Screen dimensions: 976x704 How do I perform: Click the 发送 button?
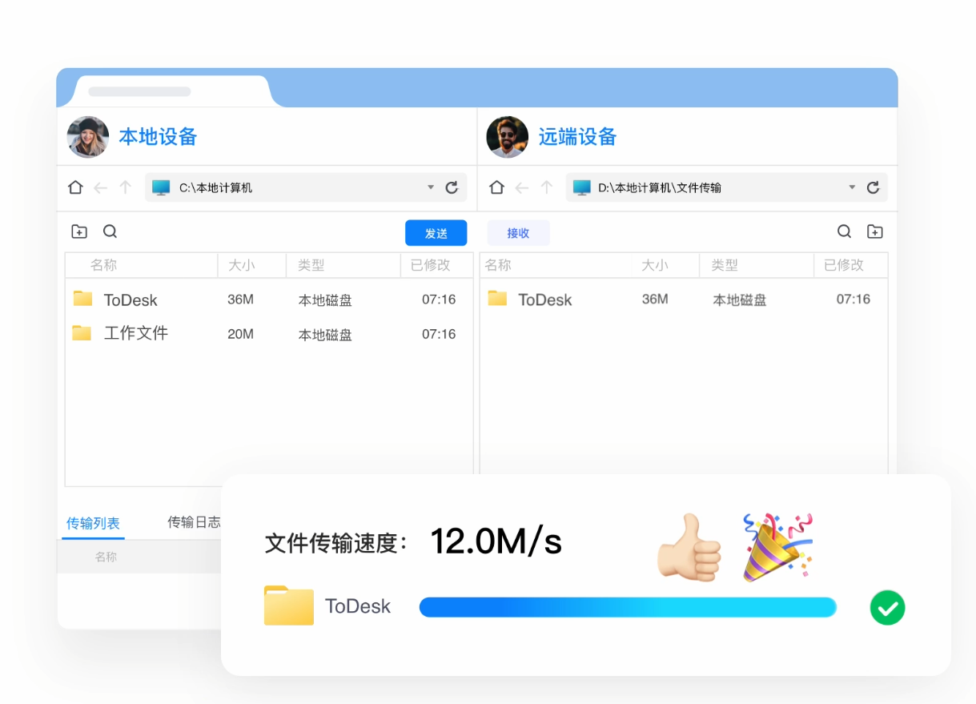click(436, 233)
